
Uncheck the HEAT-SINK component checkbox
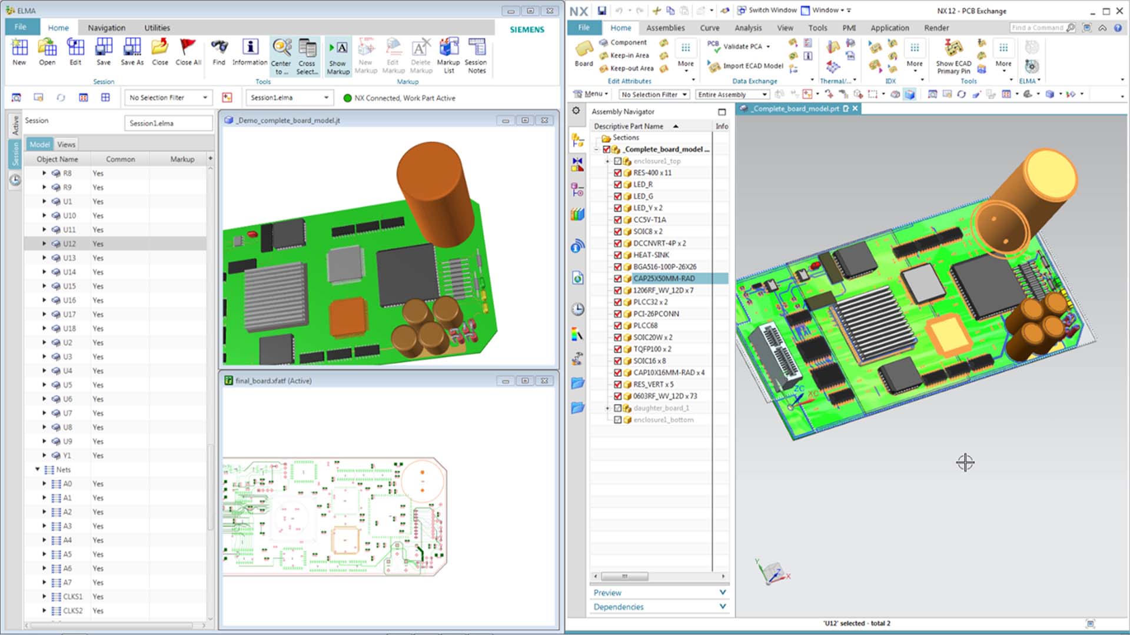point(617,255)
